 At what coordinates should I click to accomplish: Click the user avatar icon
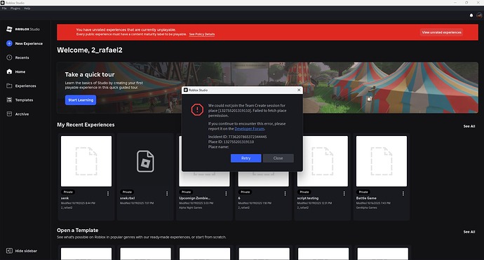tap(479, 15)
